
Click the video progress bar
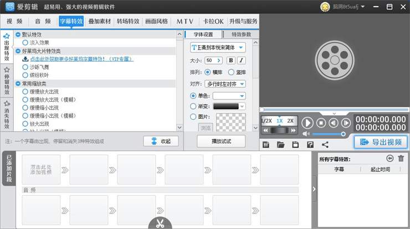click(335, 110)
